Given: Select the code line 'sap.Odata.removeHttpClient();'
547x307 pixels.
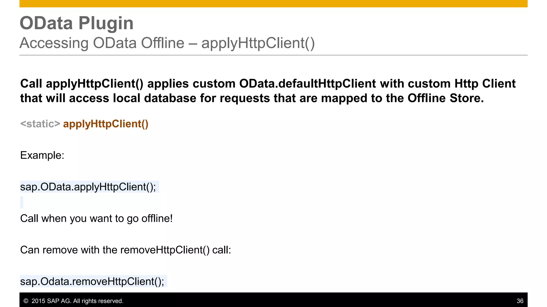Looking at the screenshot, I should [92, 281].
